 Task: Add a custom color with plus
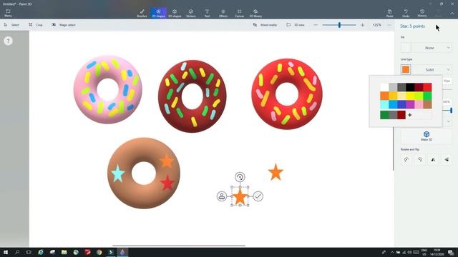click(410, 115)
